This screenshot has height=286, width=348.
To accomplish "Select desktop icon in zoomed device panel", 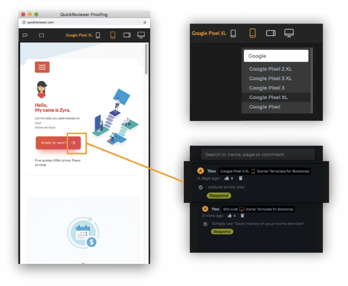I will coord(289,33).
